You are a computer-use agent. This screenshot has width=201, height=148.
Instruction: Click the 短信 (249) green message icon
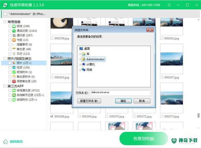(14, 26)
